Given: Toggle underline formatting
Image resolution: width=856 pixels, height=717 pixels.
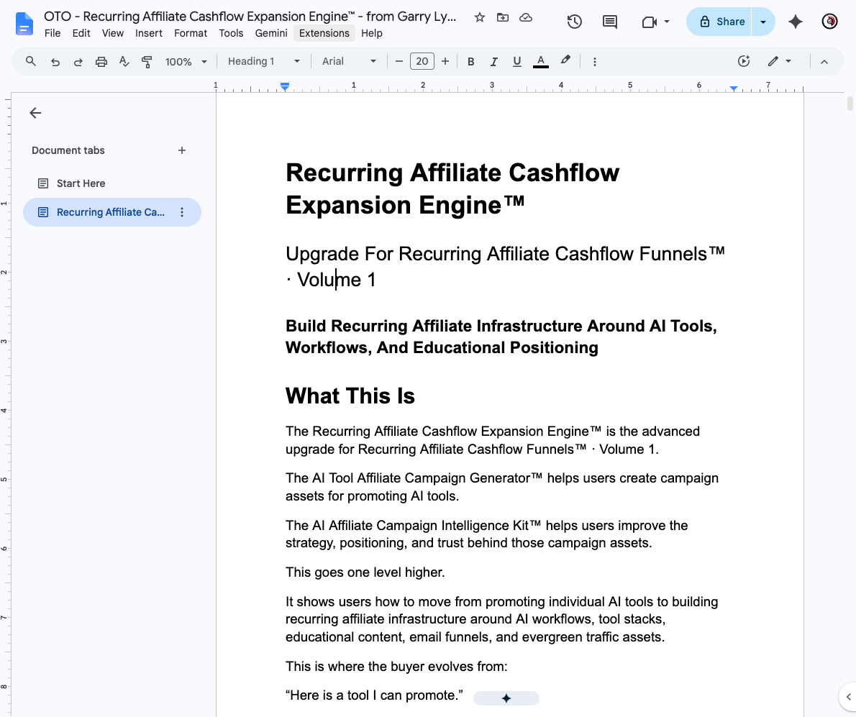Looking at the screenshot, I should click(516, 62).
